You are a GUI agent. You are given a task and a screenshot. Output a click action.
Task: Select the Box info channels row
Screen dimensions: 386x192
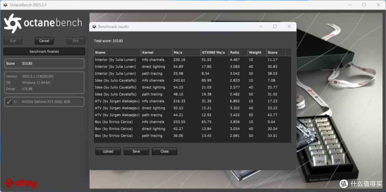[x=192, y=122]
